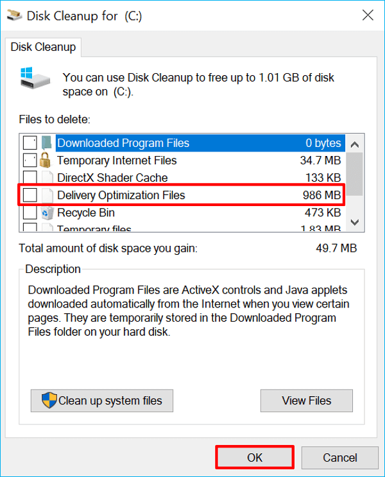Click the Delivery Optimization Files page icon
This screenshot has width=385, height=477.
[47, 195]
